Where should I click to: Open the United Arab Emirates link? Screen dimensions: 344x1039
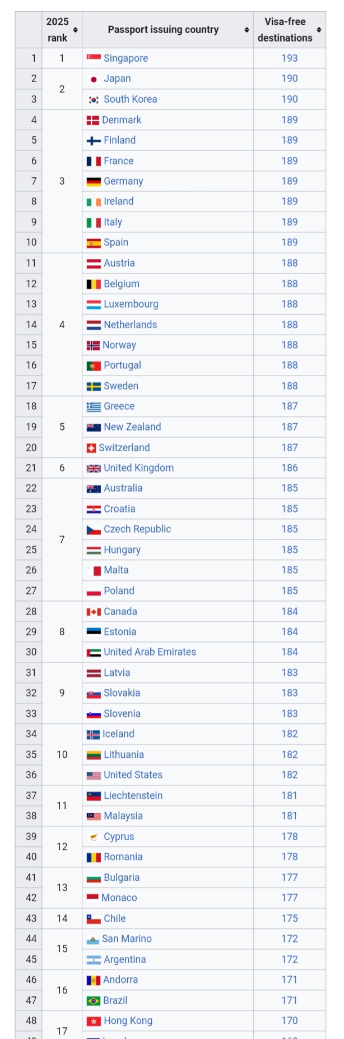150,652
